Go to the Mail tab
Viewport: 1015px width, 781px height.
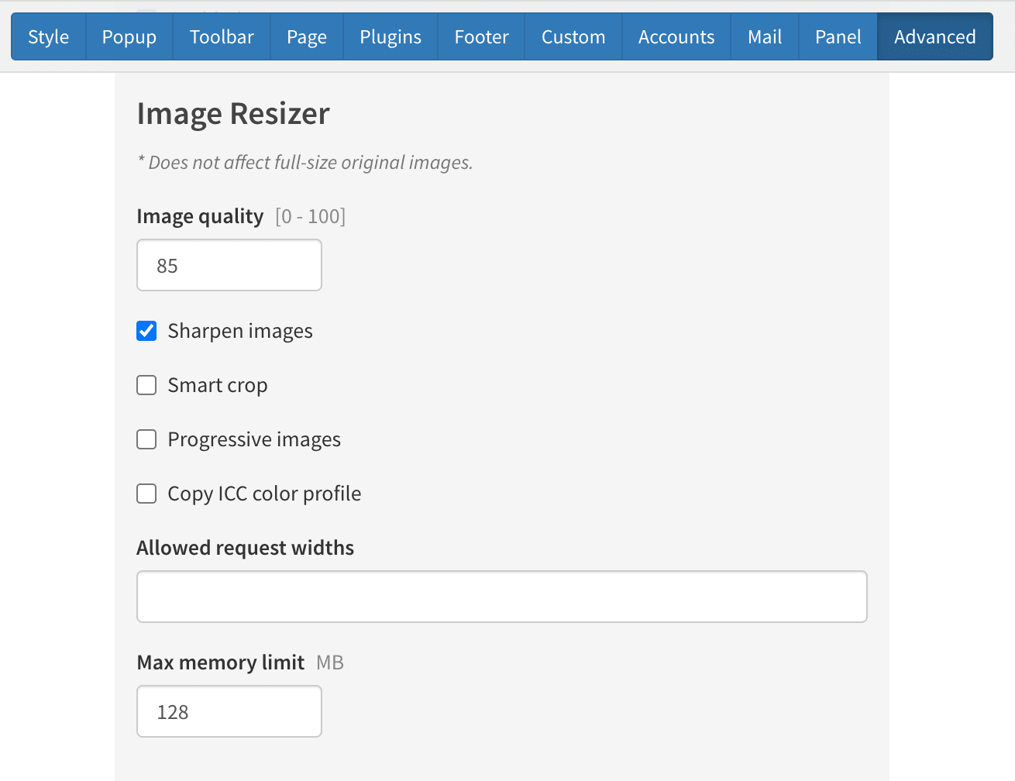(764, 36)
